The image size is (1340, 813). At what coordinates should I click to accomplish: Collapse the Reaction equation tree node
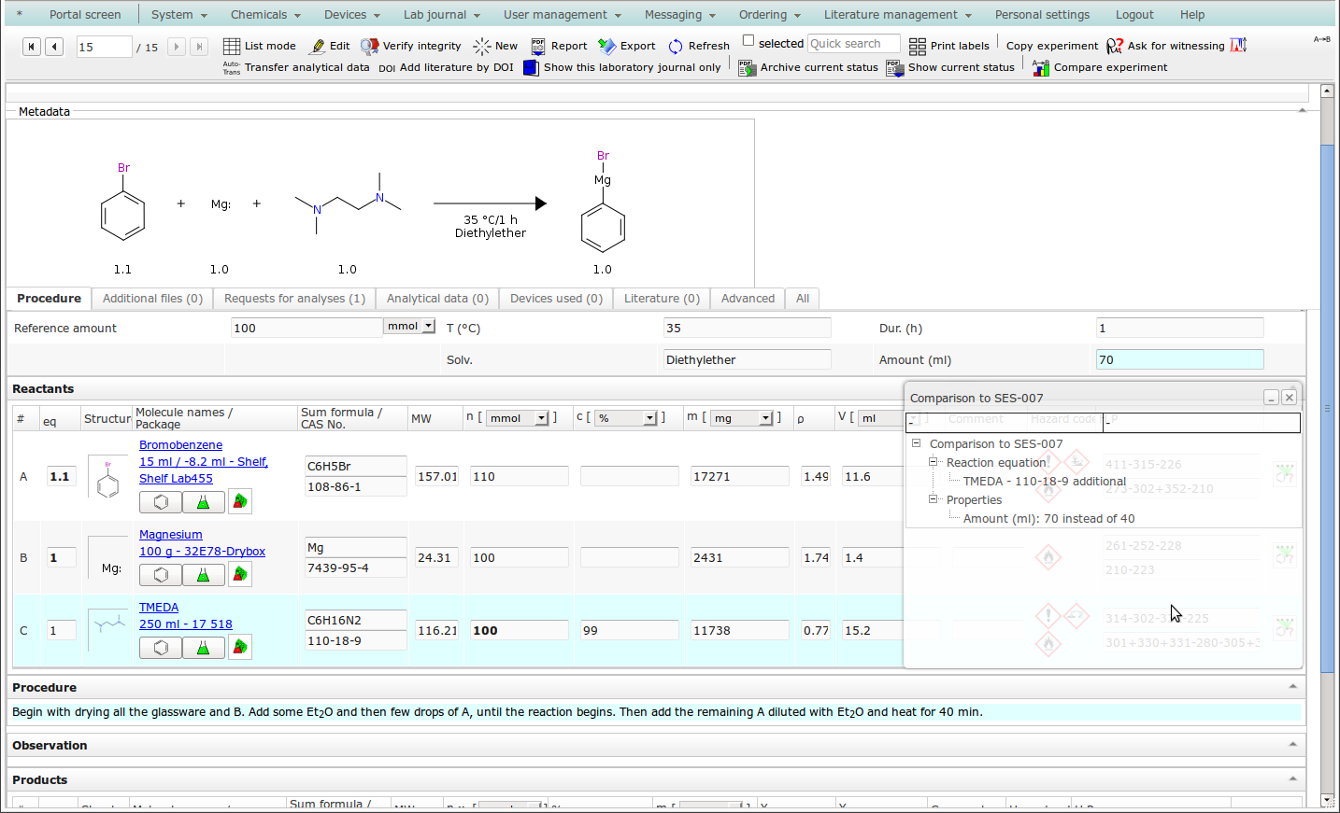[933, 462]
